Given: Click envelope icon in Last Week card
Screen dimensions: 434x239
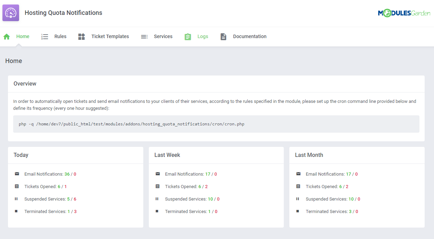Looking at the screenshot, I should pos(158,174).
